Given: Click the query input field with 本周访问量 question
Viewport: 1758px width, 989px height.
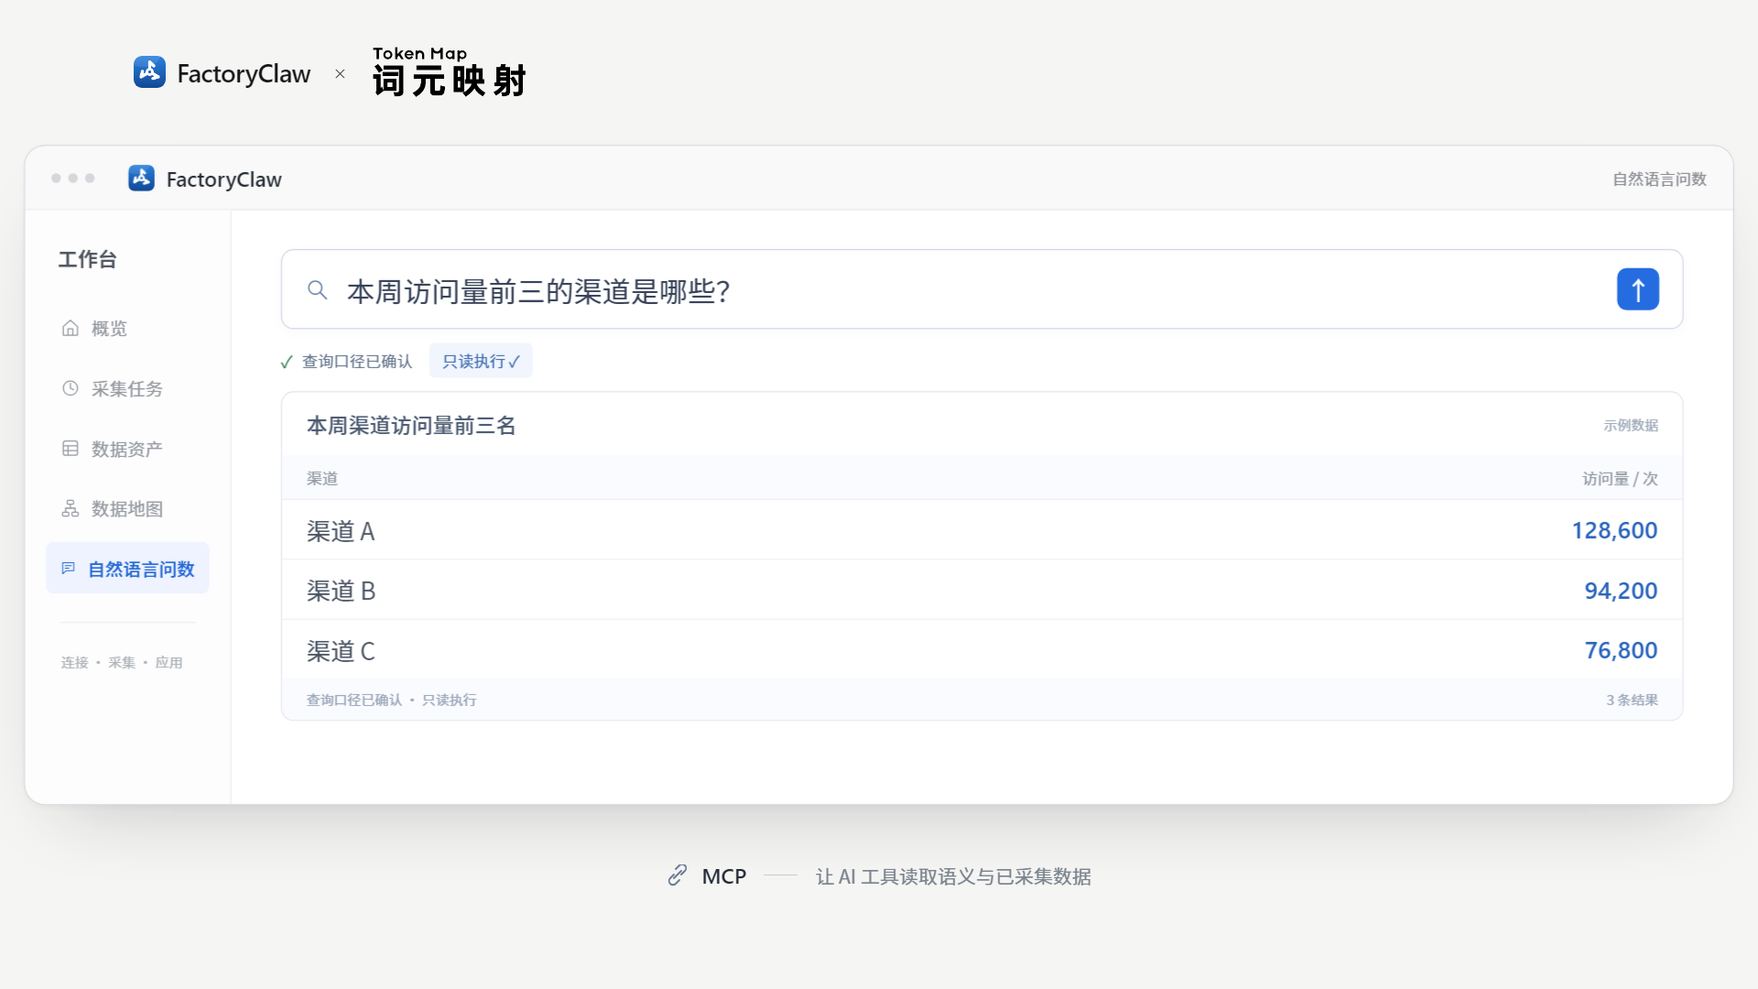Looking at the screenshot, I should (x=982, y=289).
